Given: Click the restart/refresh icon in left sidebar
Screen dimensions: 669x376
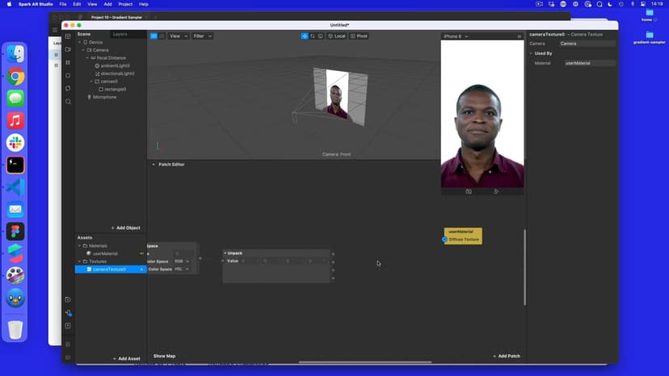Looking at the screenshot, I should (x=68, y=88).
